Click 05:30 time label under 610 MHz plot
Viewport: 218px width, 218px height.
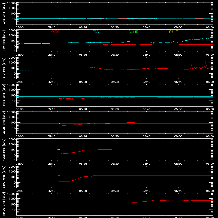[115, 82]
